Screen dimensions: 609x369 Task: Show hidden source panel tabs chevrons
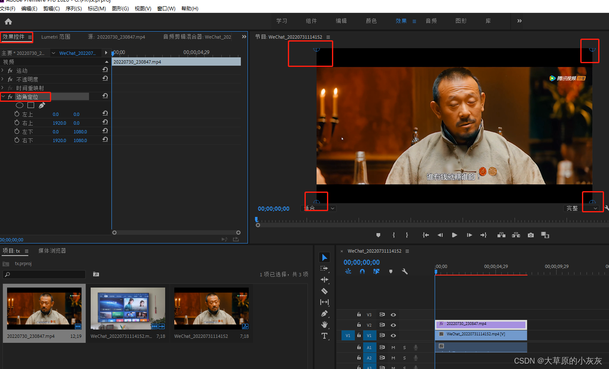click(x=244, y=37)
